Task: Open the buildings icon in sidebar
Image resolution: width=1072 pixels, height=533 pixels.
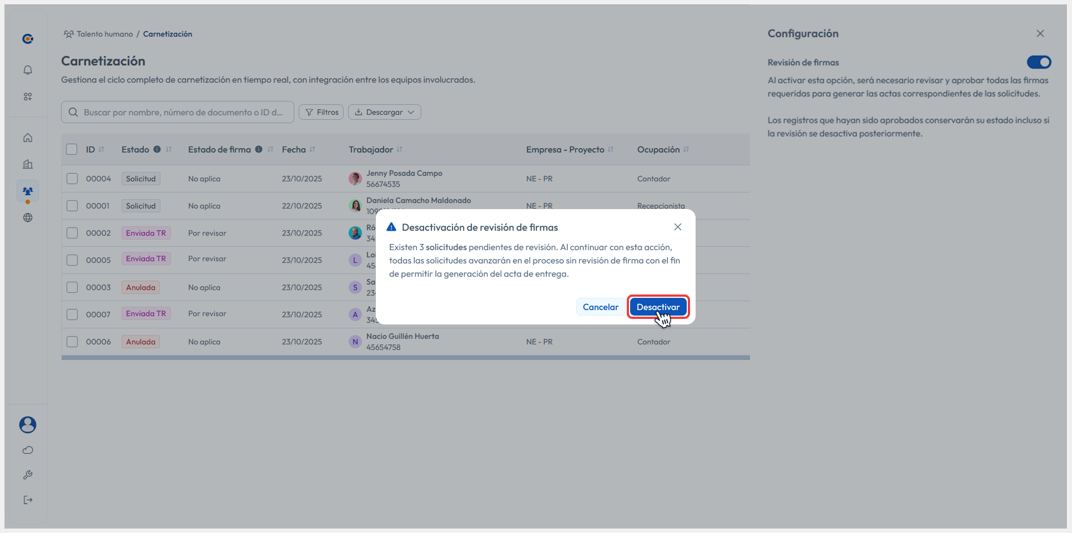Action: [28, 164]
